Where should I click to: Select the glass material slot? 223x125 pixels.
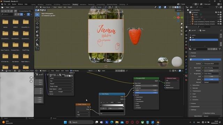pyautogui.click(x=203, y=35)
